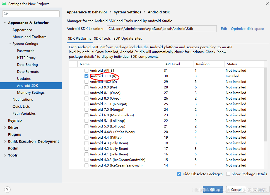Click System Settings in the breadcrumb
270x195 pixels.
127,12
